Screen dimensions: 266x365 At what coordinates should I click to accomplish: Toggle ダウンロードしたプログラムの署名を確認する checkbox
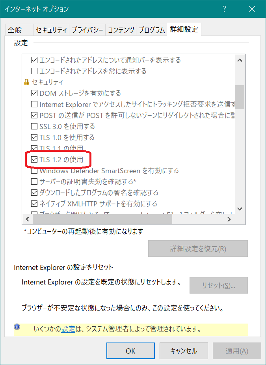[x=34, y=193]
